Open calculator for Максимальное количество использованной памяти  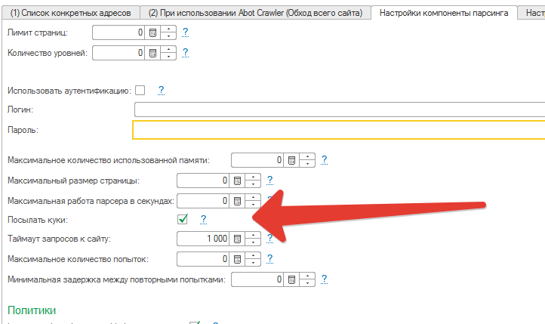pos(291,160)
